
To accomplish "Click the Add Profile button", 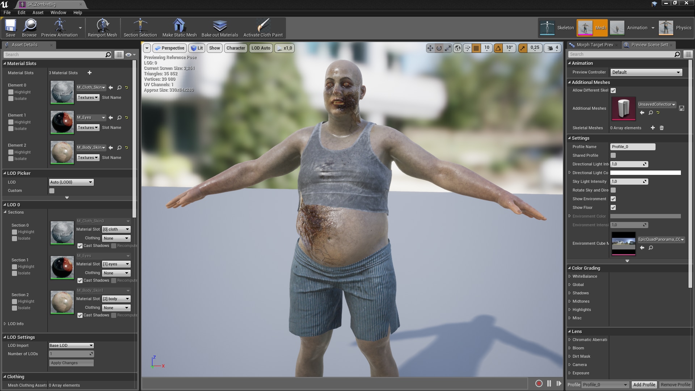I will [644, 384].
